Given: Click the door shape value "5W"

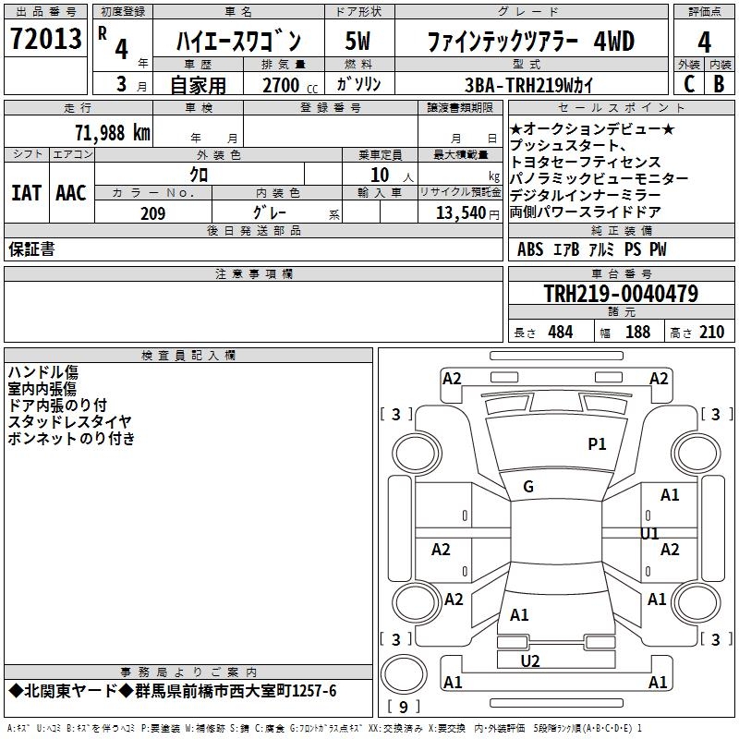Looking at the screenshot, I should click(x=357, y=41).
